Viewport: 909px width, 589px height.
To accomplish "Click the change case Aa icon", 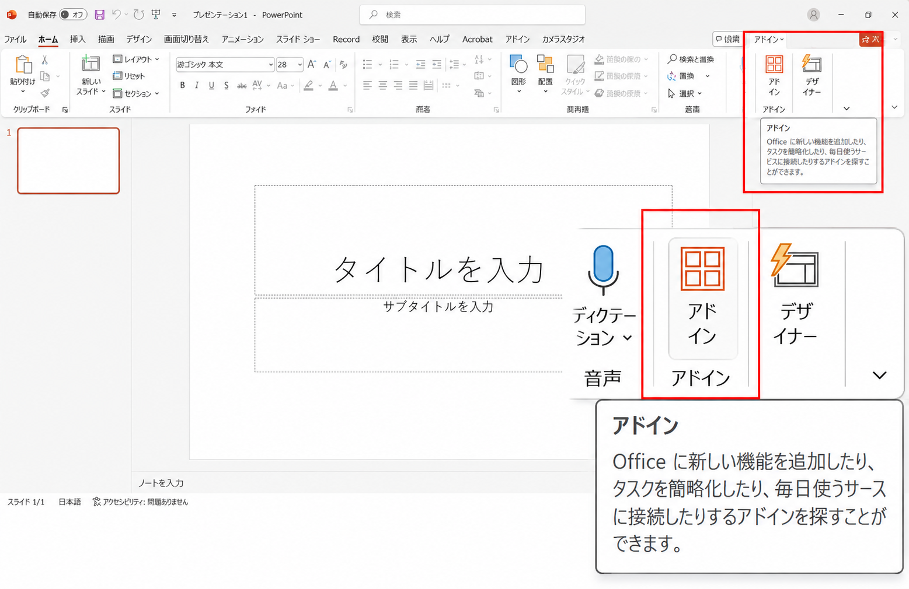I will click(x=283, y=86).
